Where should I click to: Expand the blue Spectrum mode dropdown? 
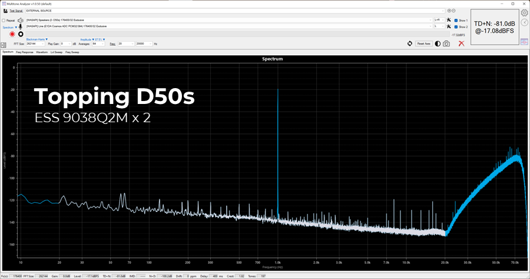pyautogui.click(x=10, y=28)
